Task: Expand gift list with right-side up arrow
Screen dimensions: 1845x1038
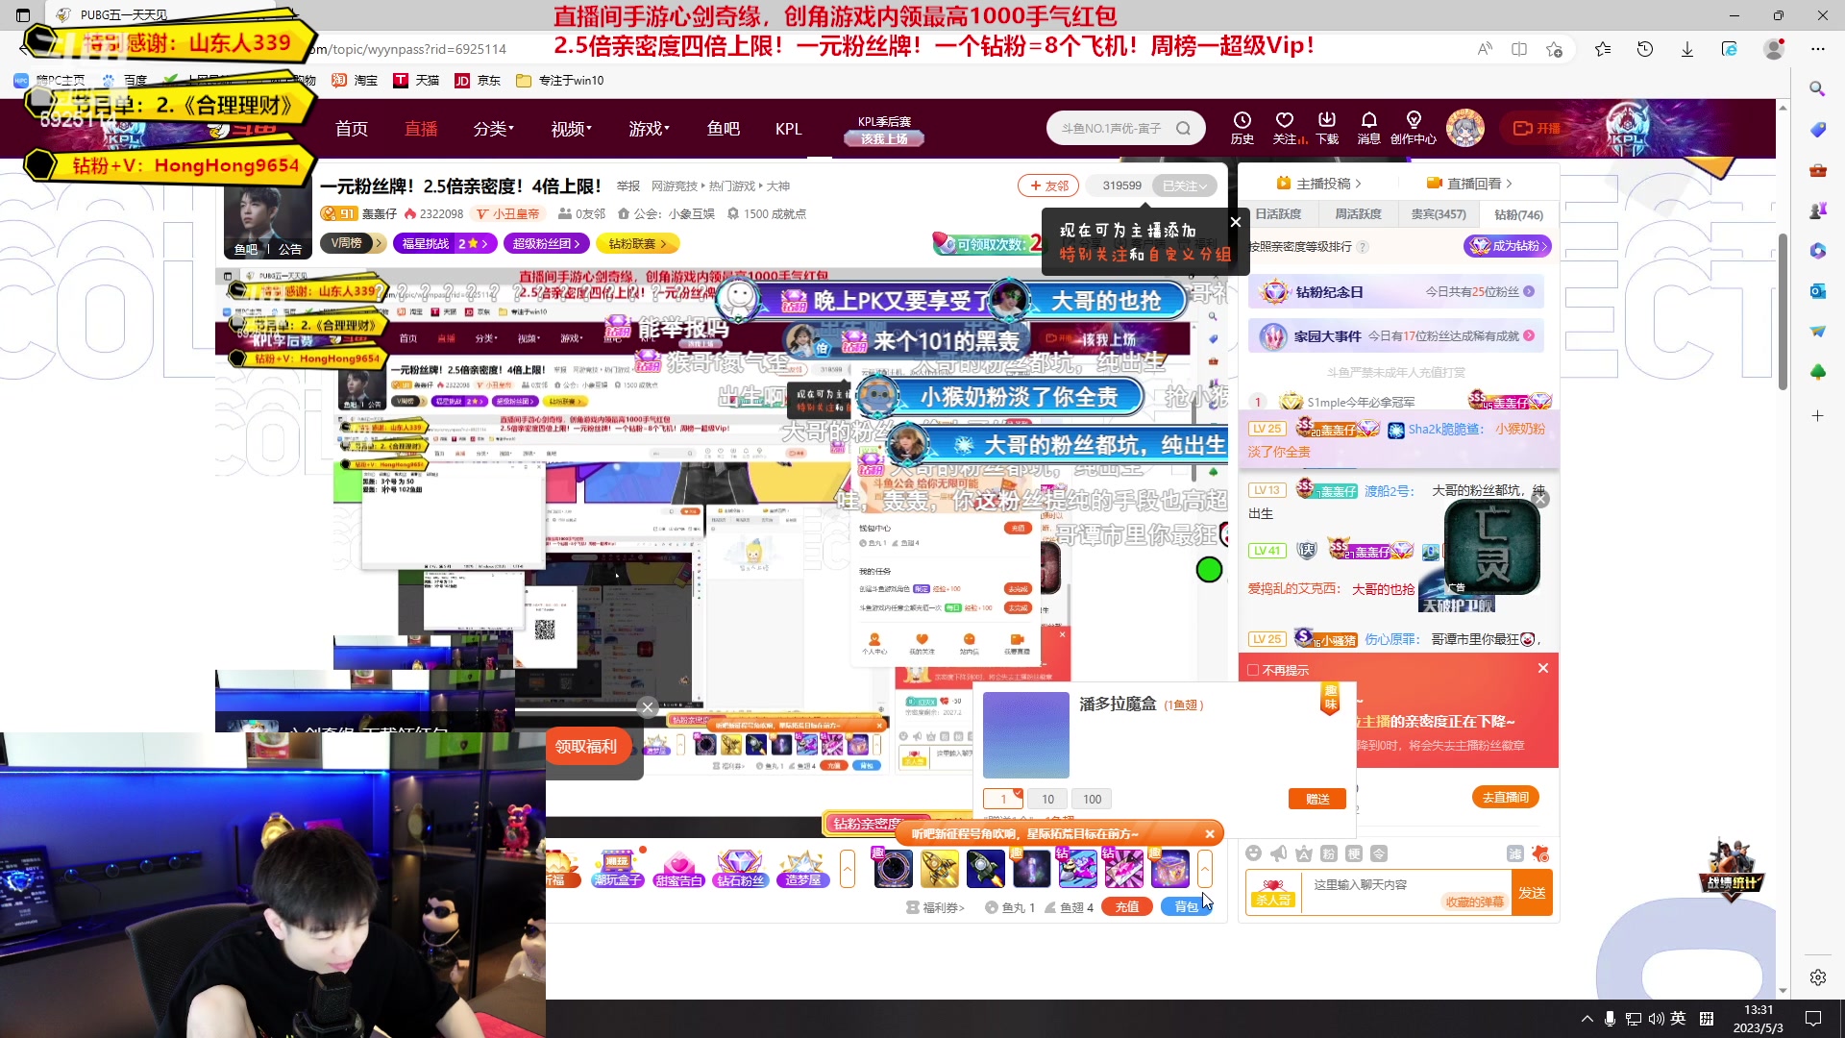Action: click(x=1205, y=869)
